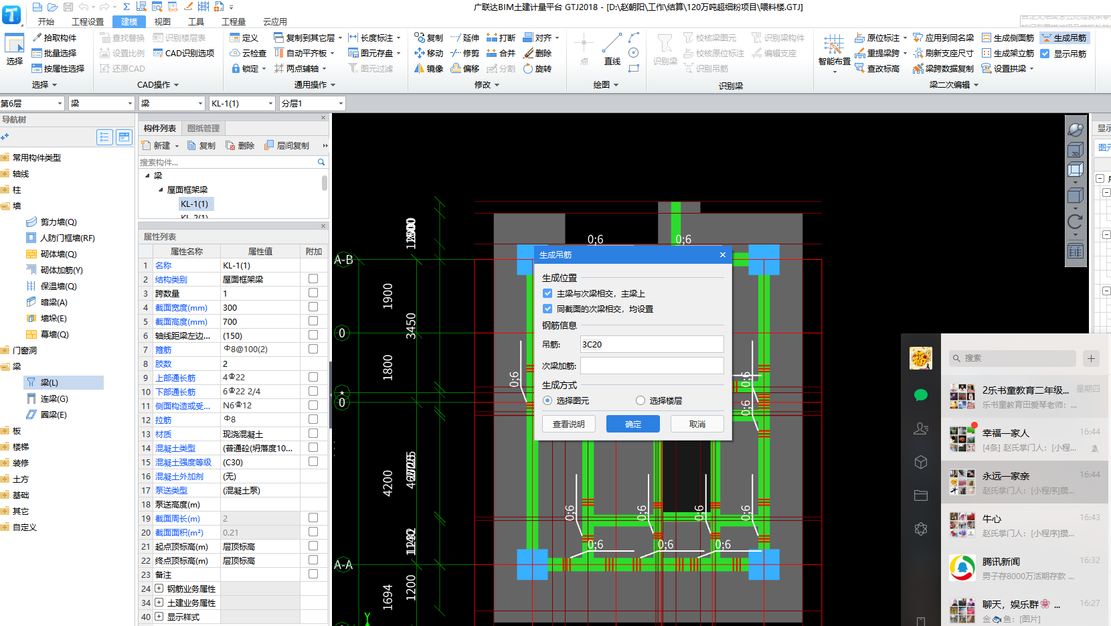1111x626 pixels.
Task: Click the 云检查 cloud check tool
Action: point(248,54)
